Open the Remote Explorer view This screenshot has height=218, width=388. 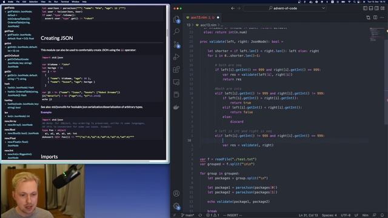(x=176, y=82)
